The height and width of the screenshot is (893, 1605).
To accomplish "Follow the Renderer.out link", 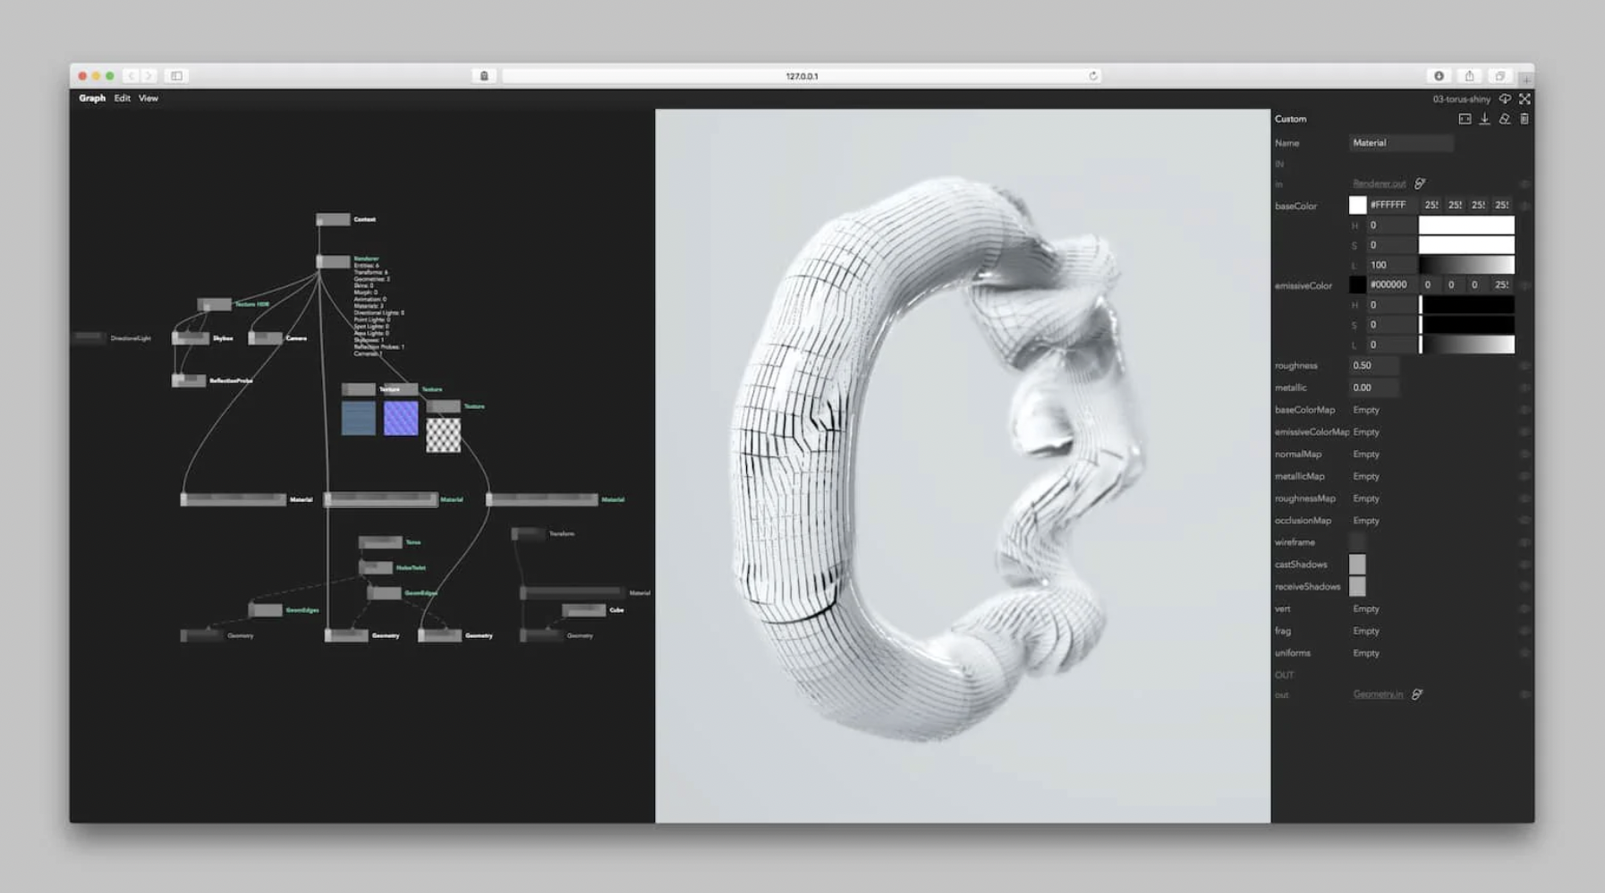I will [x=1379, y=183].
